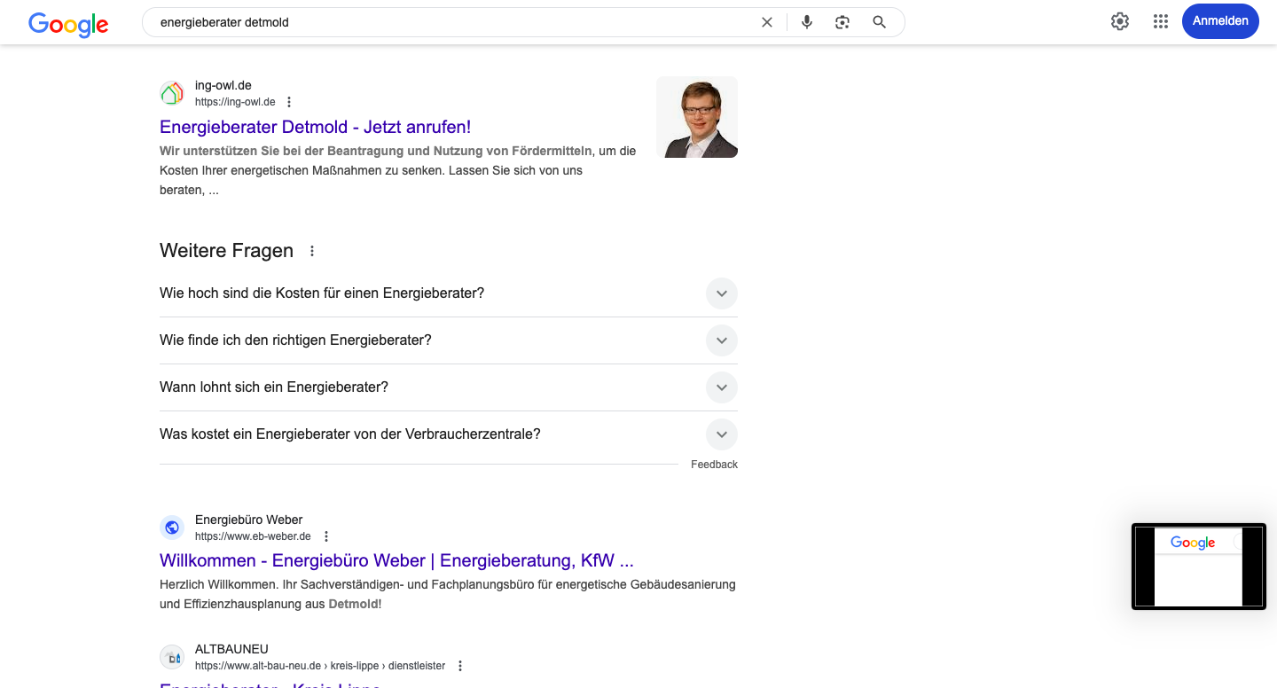Image resolution: width=1277 pixels, height=688 pixels.
Task: Clear the search box with the X icon
Action: coord(767,22)
